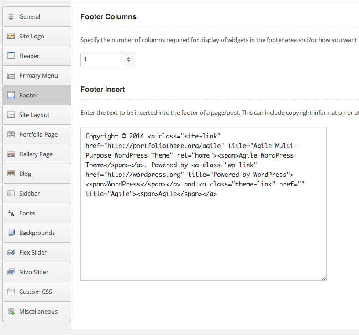Image resolution: width=359 pixels, height=335 pixels.
Task: Open Site Layout options
Action: coord(37,115)
